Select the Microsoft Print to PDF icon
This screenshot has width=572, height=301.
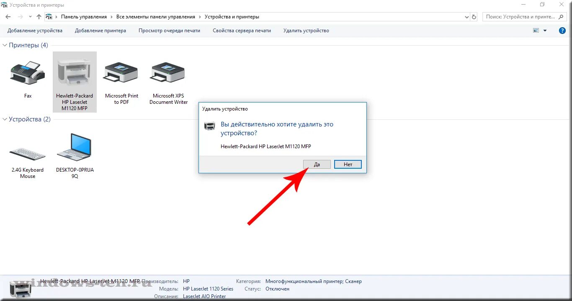[121, 73]
